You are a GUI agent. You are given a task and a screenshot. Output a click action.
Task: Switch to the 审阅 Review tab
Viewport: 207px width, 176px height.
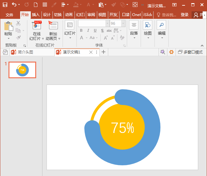click(x=91, y=15)
